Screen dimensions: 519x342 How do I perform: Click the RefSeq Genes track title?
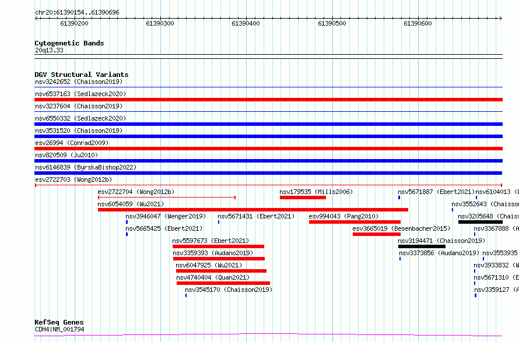(59, 322)
